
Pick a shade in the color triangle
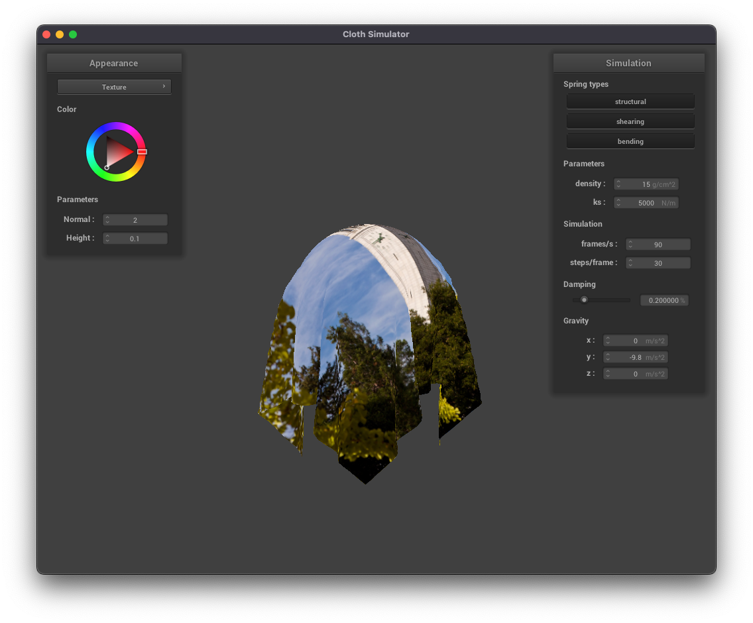pyautogui.click(x=117, y=152)
